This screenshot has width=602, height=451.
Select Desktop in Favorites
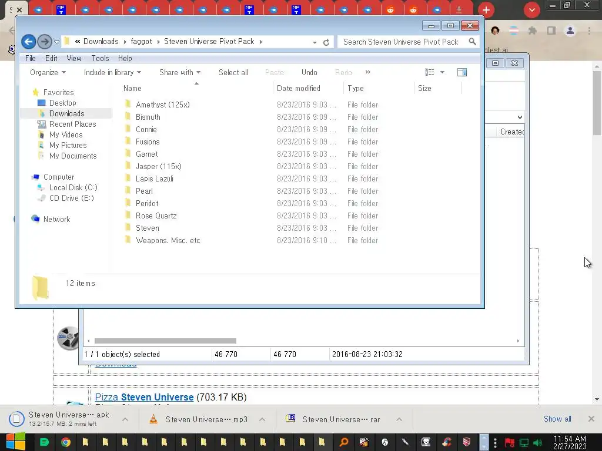(62, 103)
